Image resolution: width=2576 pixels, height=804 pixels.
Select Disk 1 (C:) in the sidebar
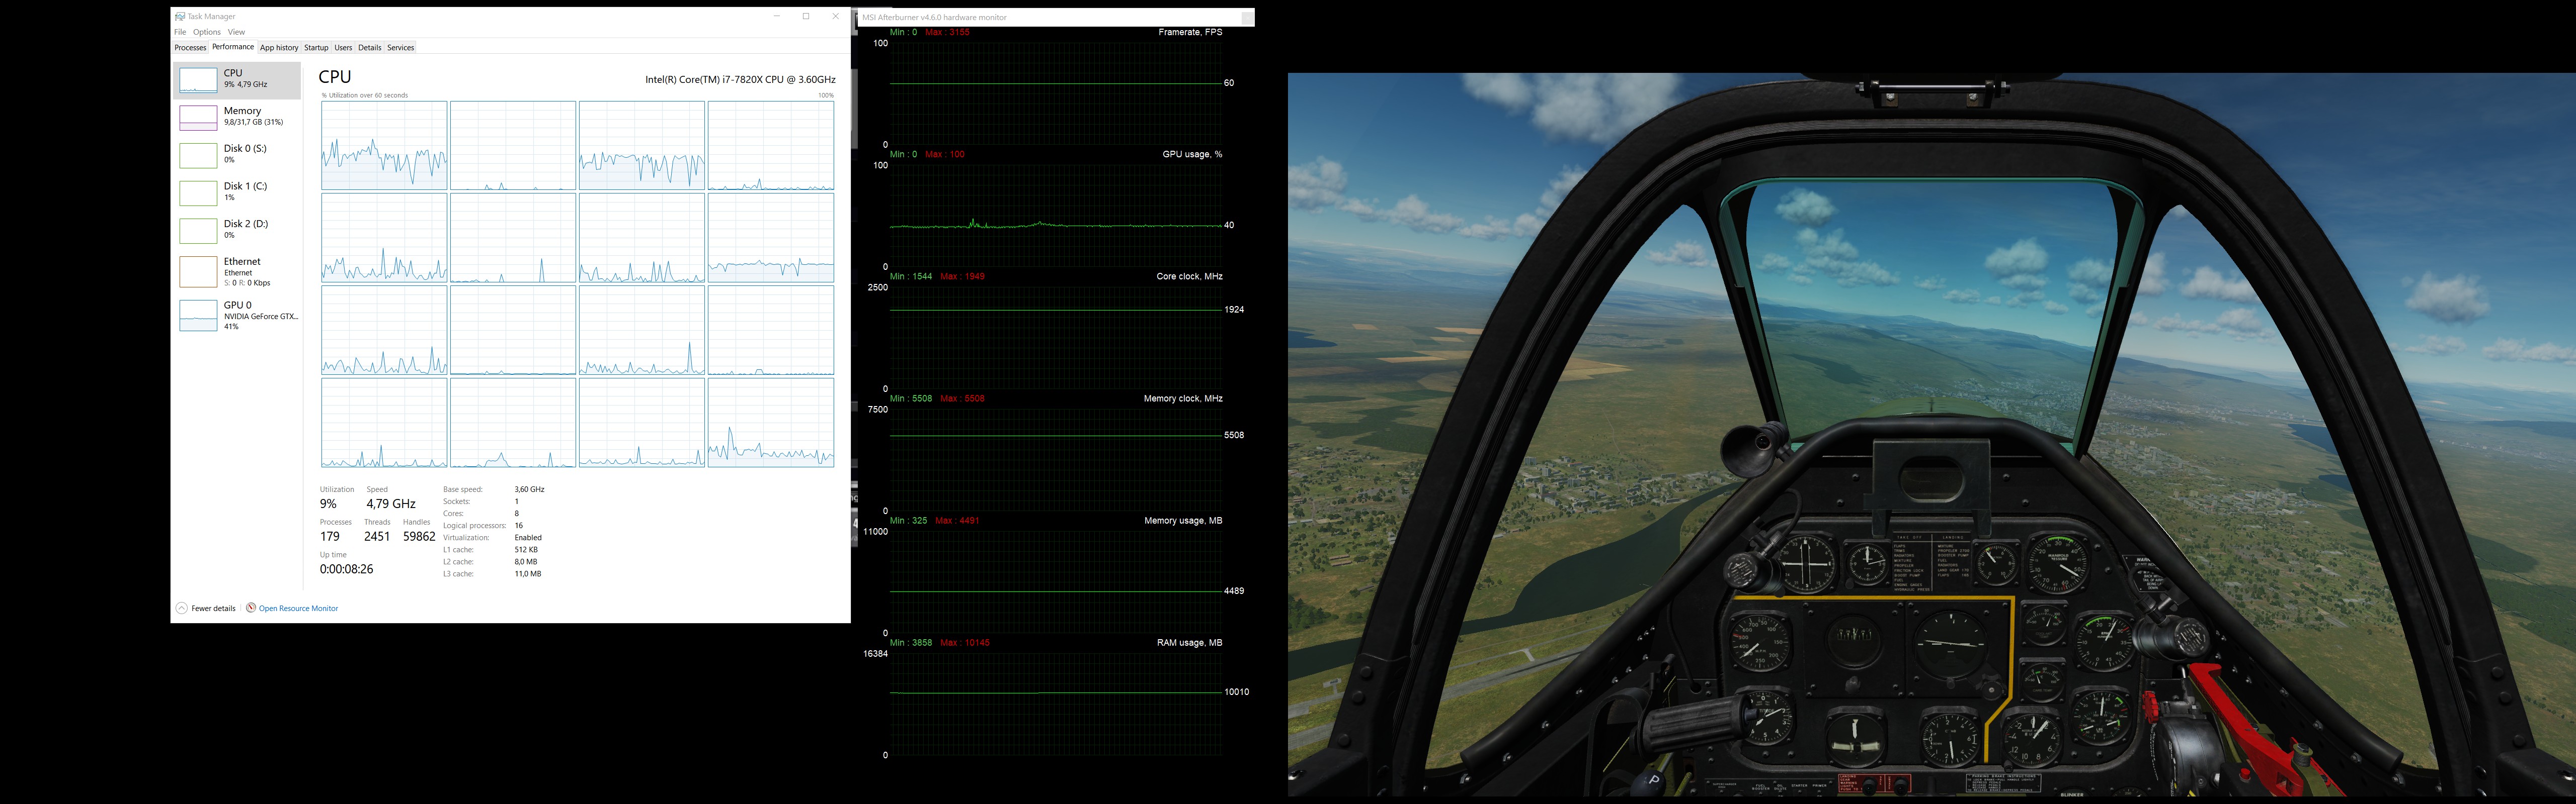[x=237, y=193]
